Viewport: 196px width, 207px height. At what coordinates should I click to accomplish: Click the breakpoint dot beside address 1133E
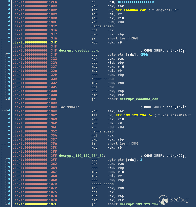[x=9, y=98]
